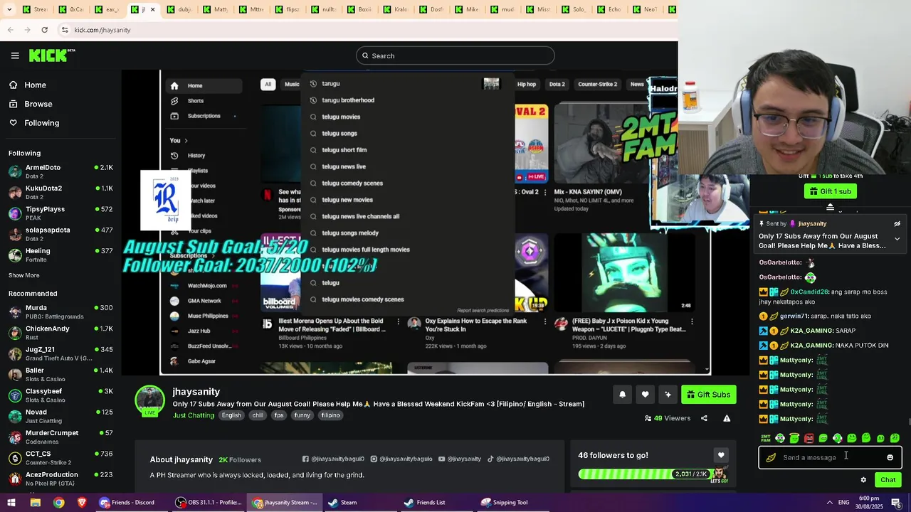Open jhaysanity's TikTok link
The image size is (911, 512).
(518, 459)
